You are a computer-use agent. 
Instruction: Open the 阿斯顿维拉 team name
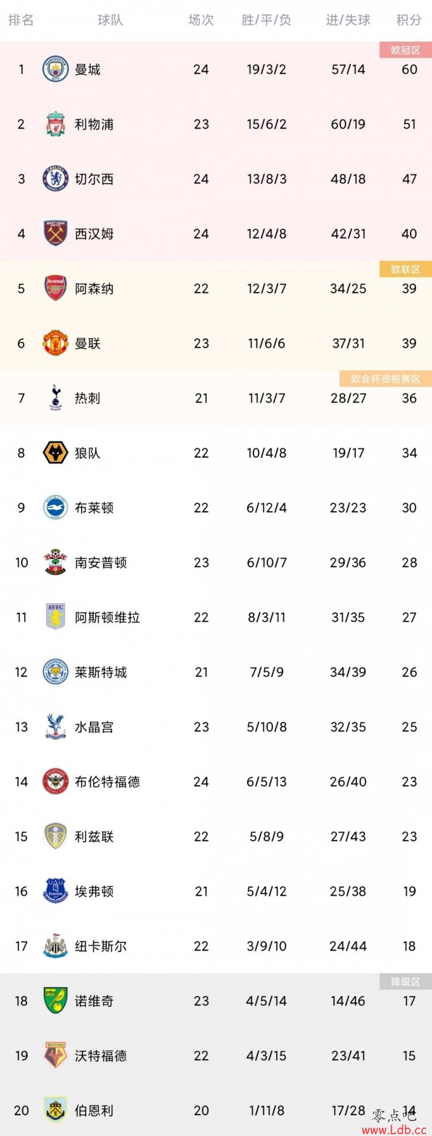coord(108,618)
